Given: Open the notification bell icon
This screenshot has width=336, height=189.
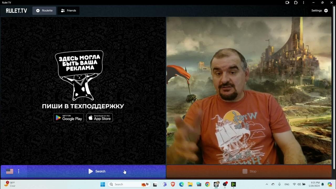Looking at the screenshot, I should 323,184.
